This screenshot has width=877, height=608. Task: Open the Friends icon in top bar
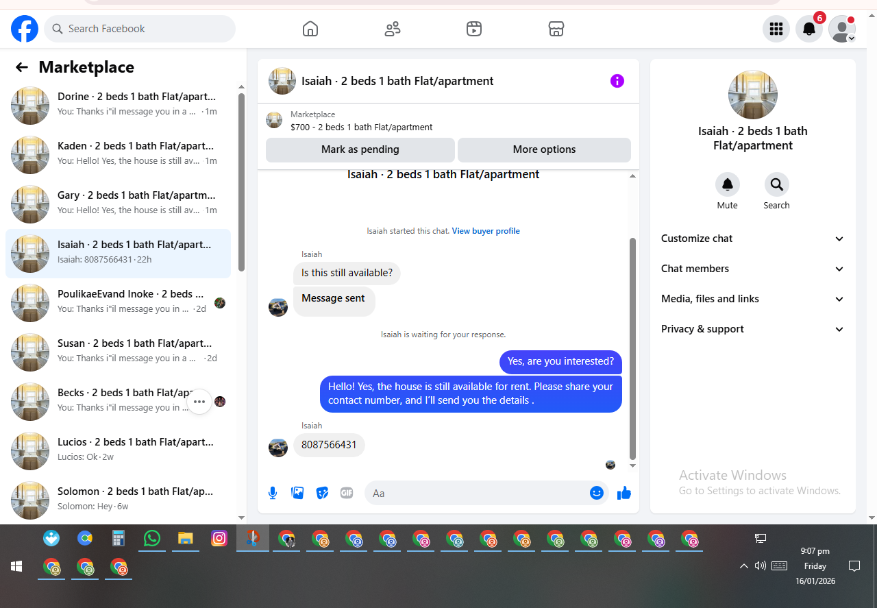(x=393, y=29)
